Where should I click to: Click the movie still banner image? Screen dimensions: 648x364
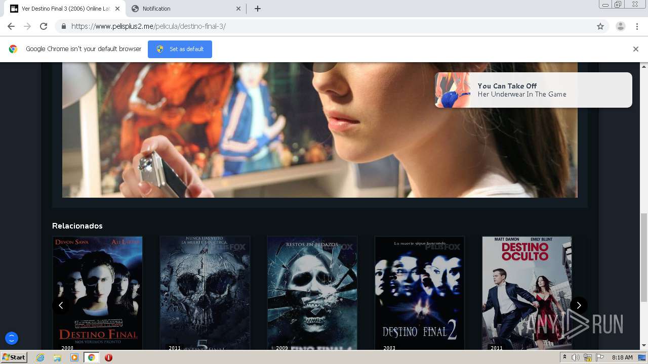(x=319, y=130)
